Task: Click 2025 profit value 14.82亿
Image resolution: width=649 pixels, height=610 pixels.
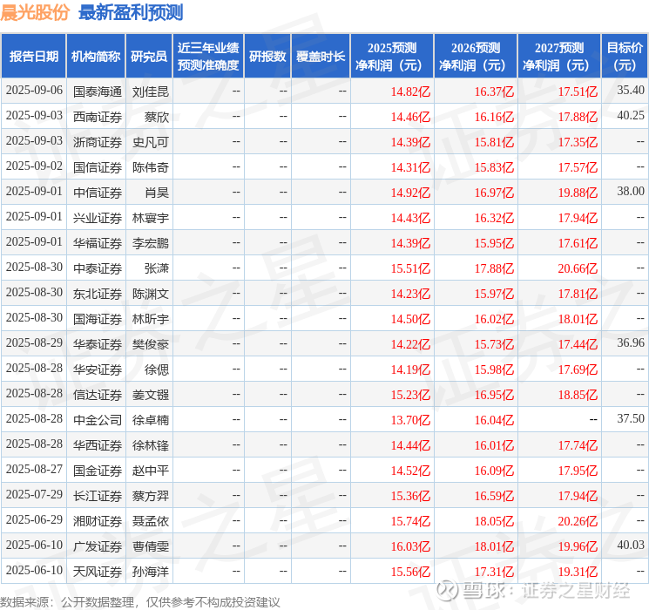Action: [410, 91]
